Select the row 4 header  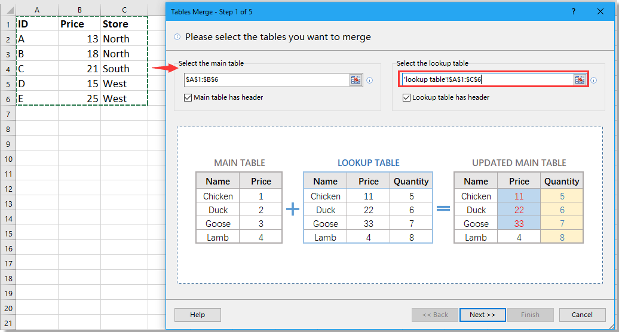click(8, 69)
